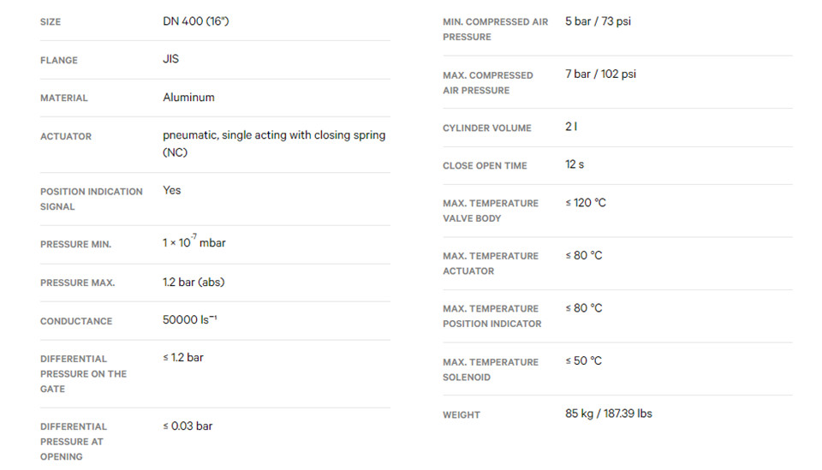Select the DN 400 (16") size value

point(195,21)
